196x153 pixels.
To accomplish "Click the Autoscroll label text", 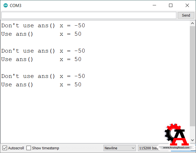I will point(16,148).
